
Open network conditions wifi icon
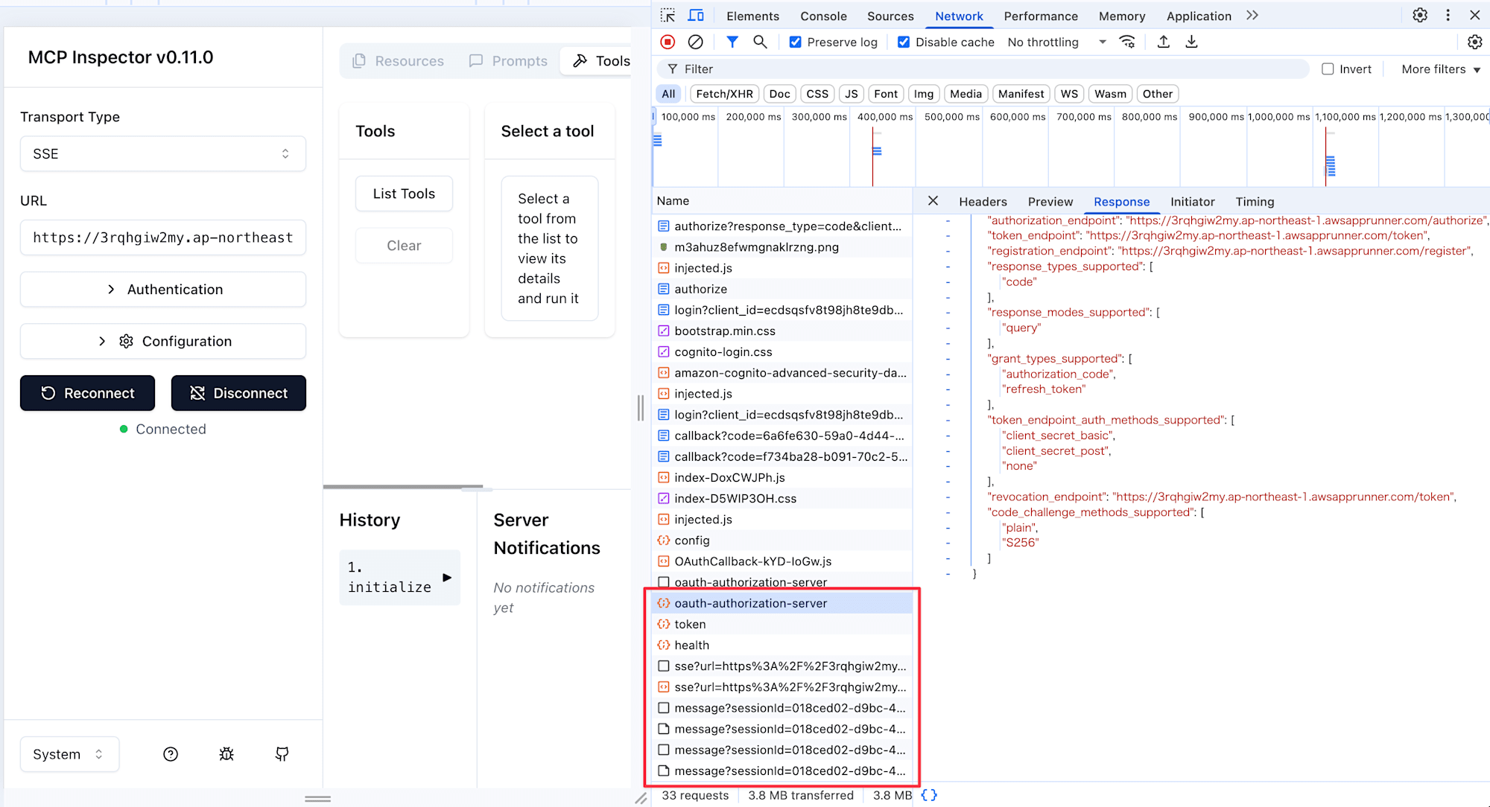click(x=1128, y=42)
